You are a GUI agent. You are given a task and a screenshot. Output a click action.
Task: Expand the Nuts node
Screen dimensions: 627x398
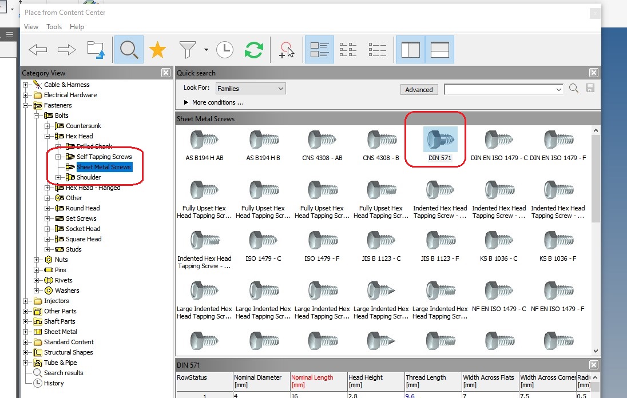point(36,260)
